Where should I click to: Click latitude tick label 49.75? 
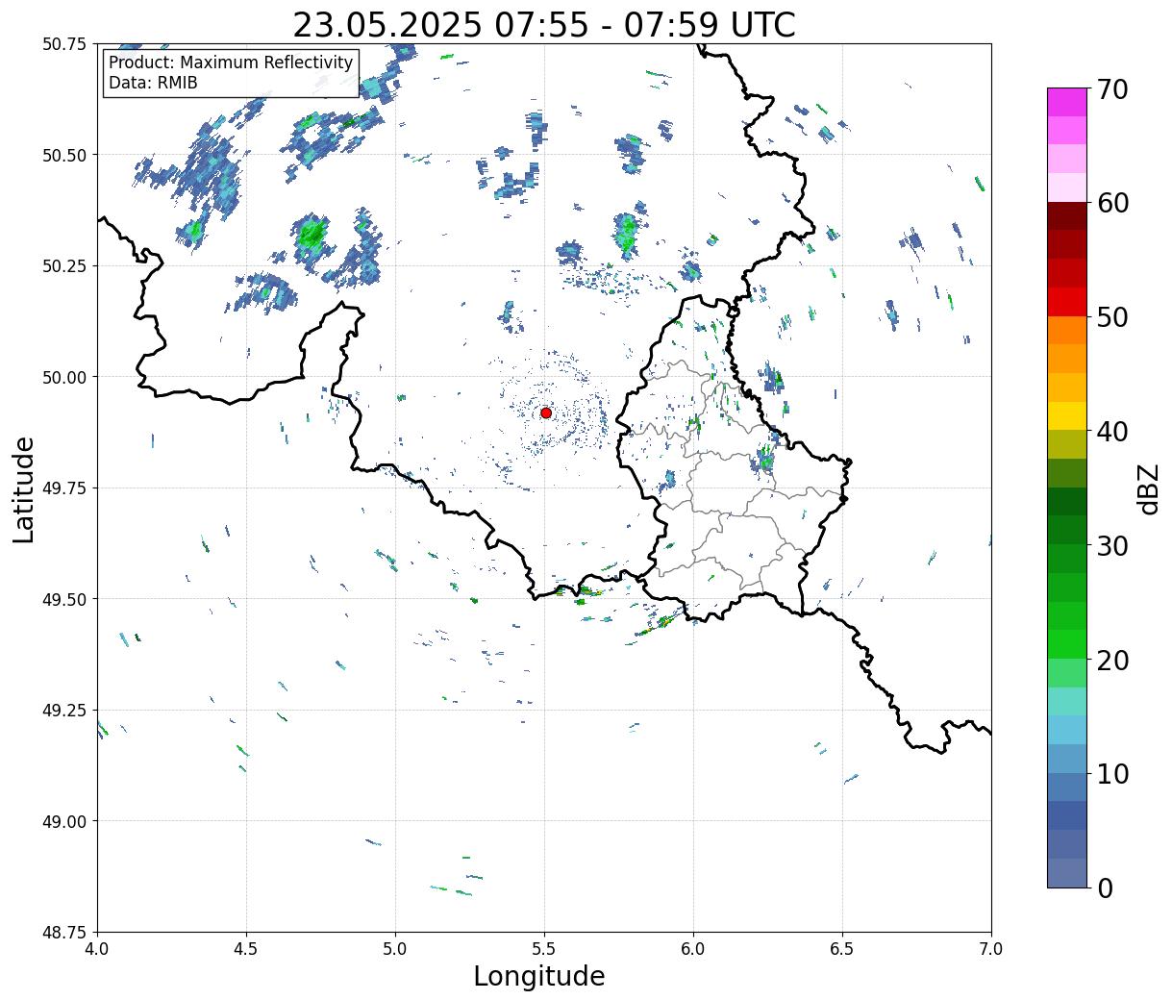64,488
